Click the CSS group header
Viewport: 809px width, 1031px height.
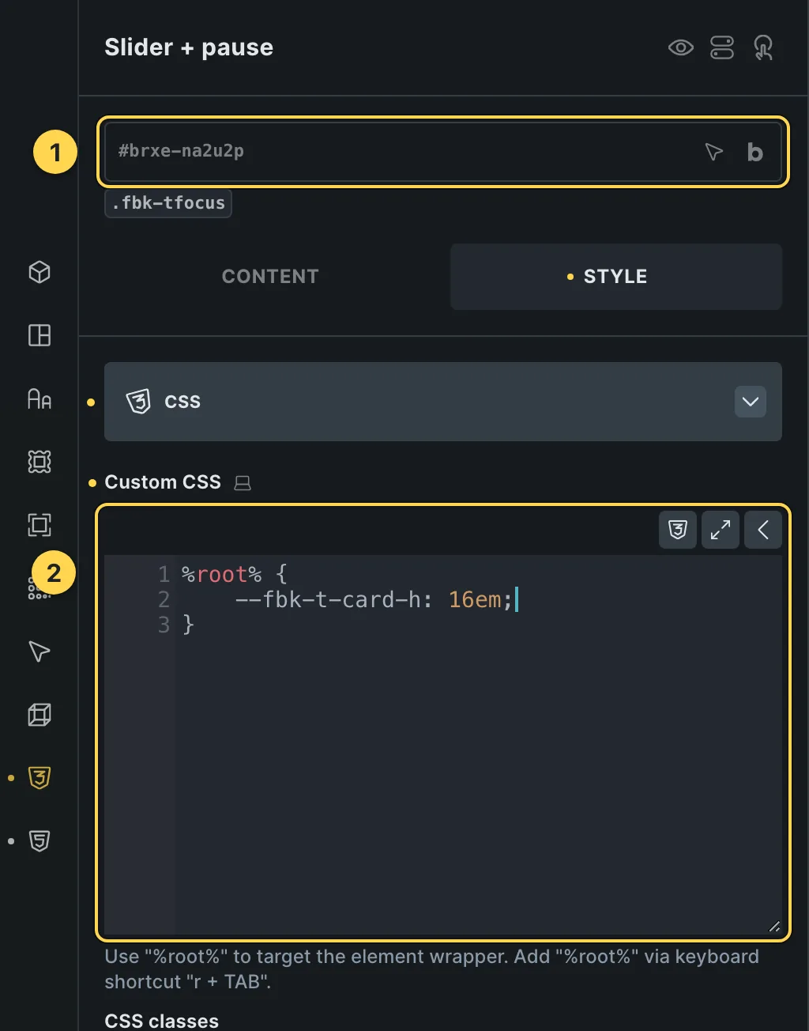coord(443,402)
